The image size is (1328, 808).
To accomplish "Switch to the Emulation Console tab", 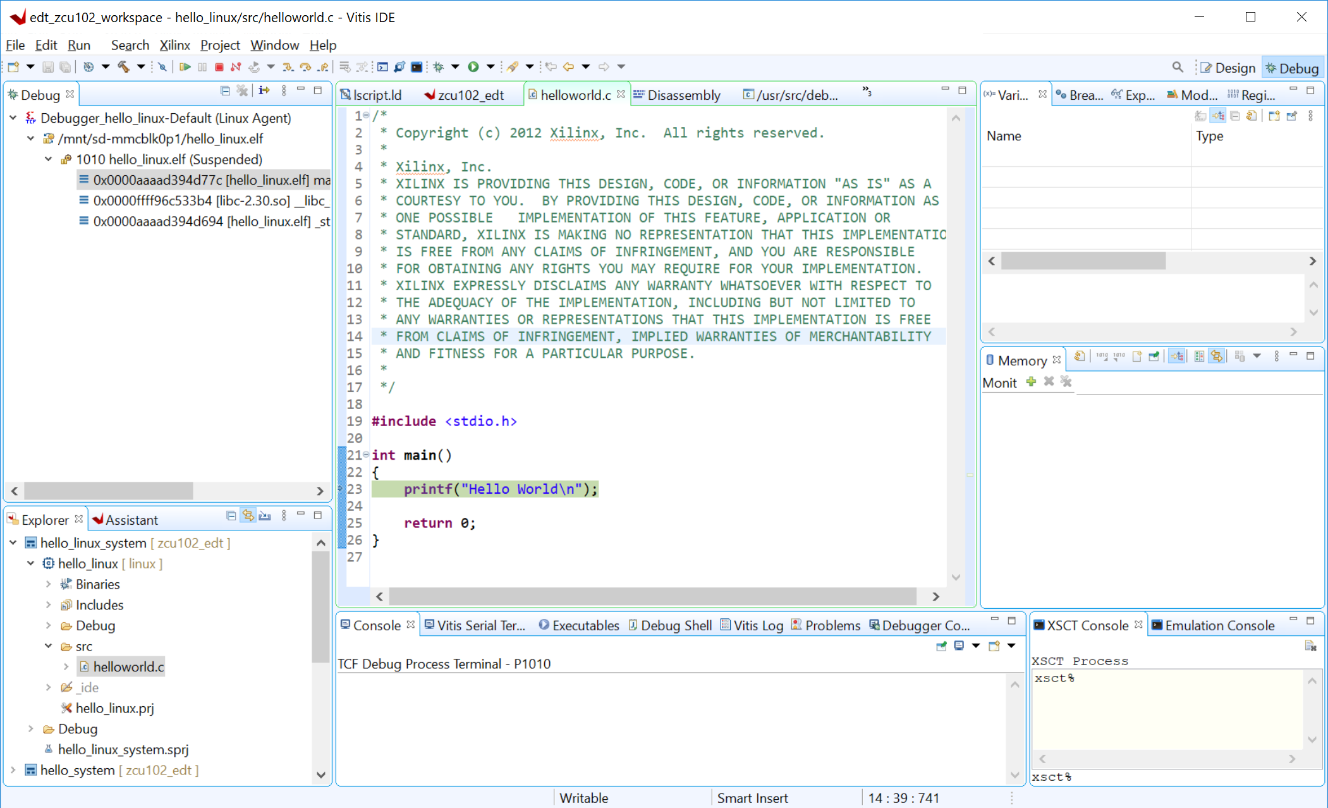I will pyautogui.click(x=1213, y=625).
